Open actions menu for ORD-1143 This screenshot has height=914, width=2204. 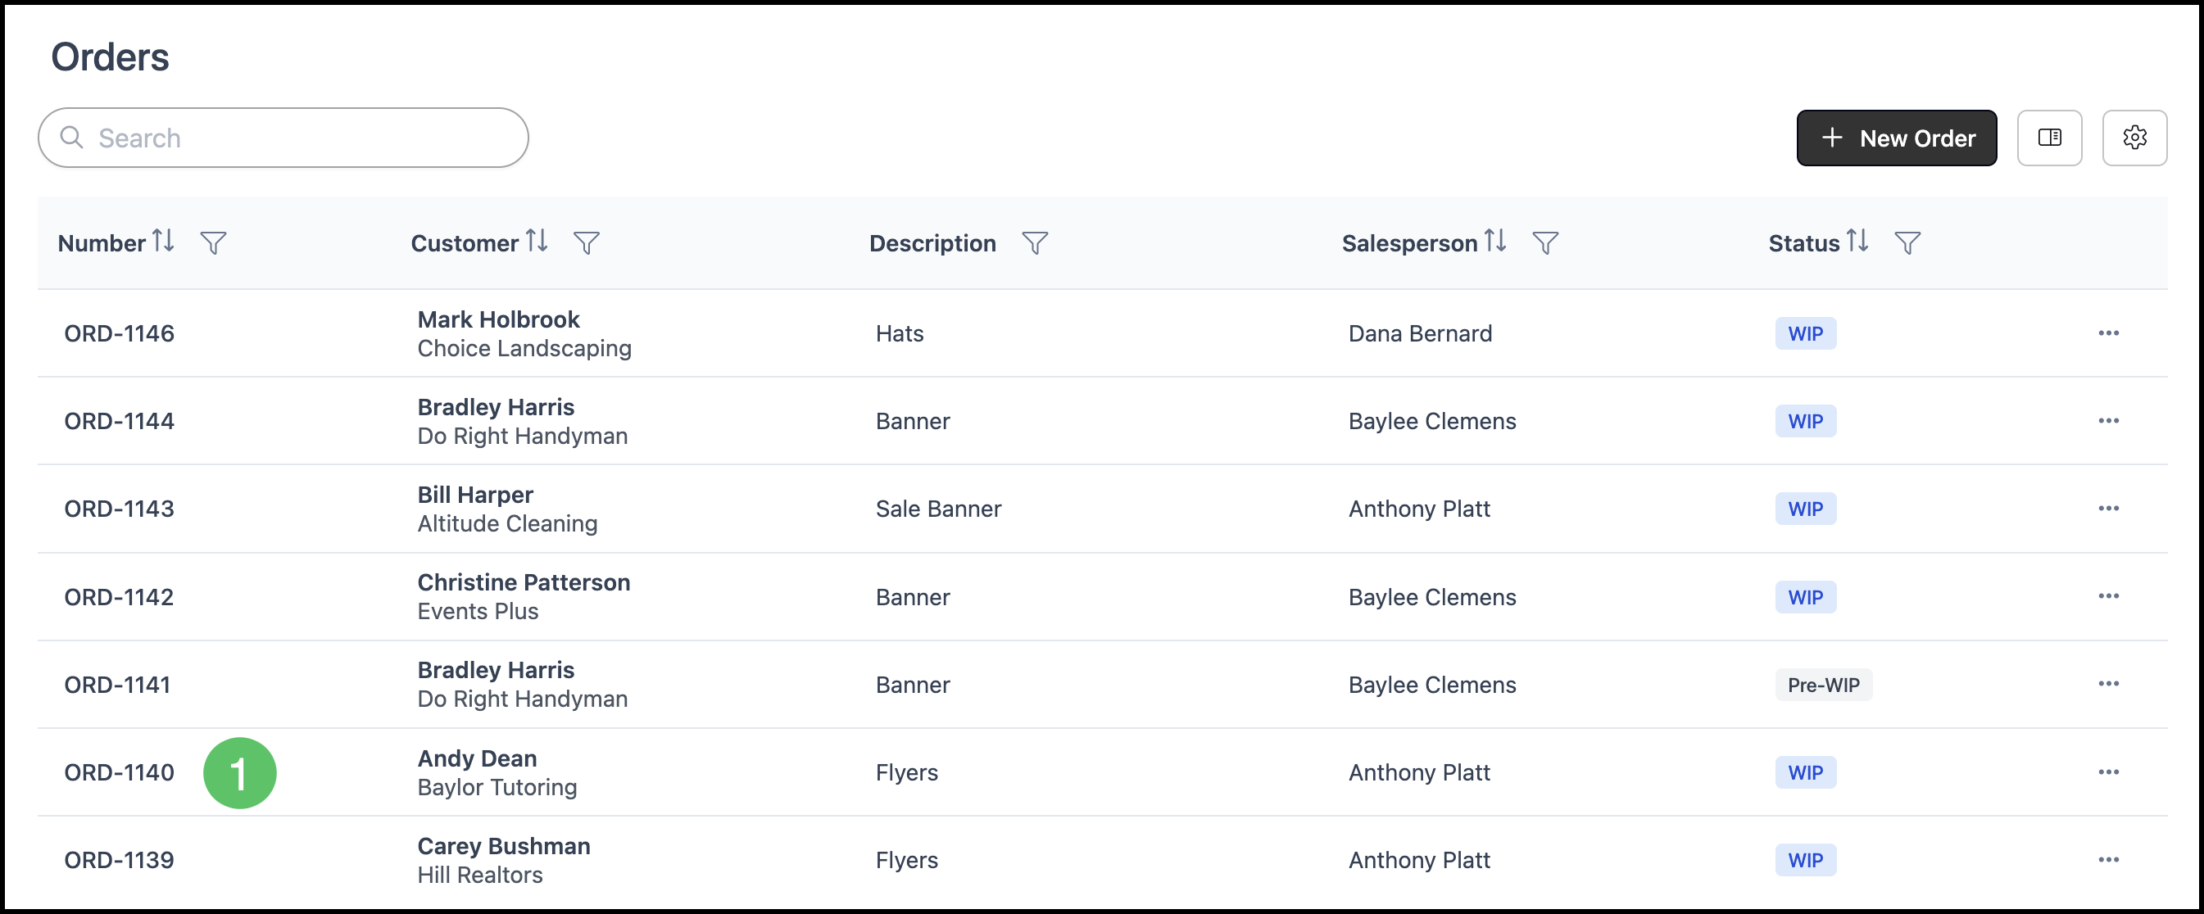point(2108,509)
